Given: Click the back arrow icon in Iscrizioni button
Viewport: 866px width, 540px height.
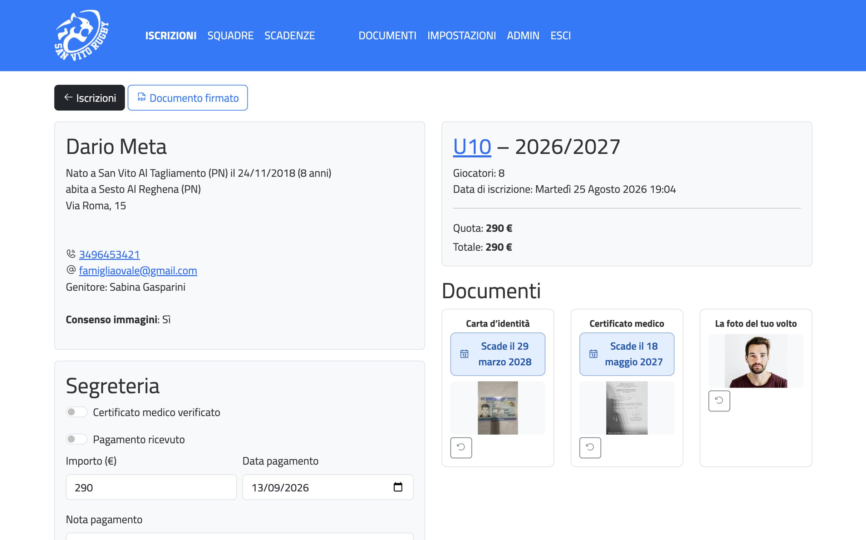Looking at the screenshot, I should pos(68,97).
